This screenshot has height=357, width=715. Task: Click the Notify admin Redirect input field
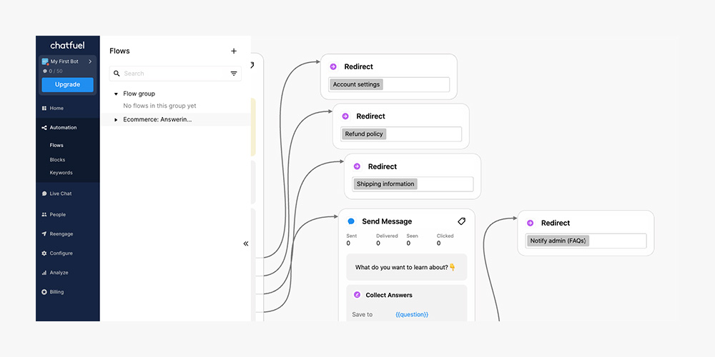[586, 241]
